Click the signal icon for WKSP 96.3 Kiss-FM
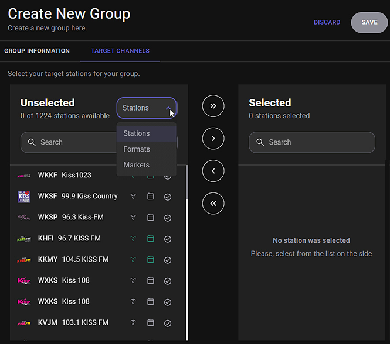This screenshot has height=344, width=390. pyautogui.click(x=133, y=218)
